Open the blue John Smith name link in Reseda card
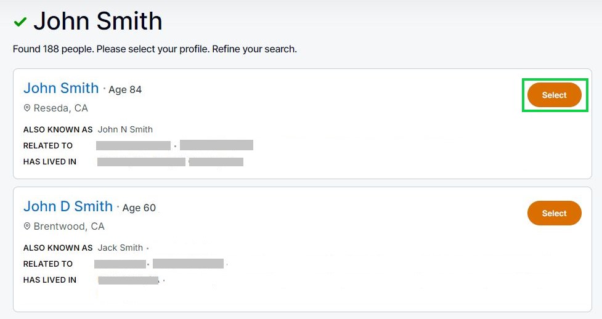This screenshot has width=602, height=319. 61,88
